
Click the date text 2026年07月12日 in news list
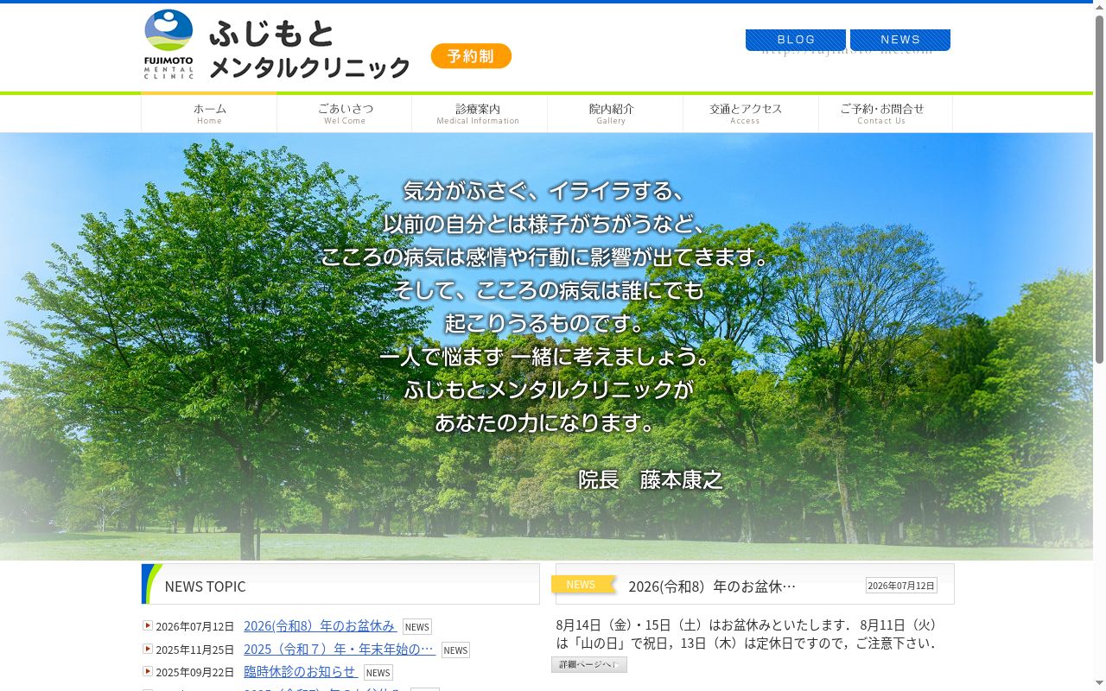point(195,626)
